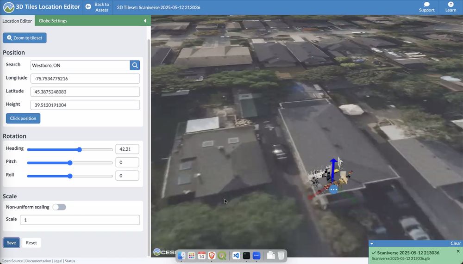Collapse the notification panel arrow
463x264 pixels.
tap(372, 244)
